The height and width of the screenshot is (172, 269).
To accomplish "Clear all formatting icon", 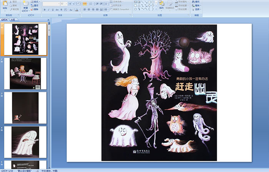I will (79, 3).
